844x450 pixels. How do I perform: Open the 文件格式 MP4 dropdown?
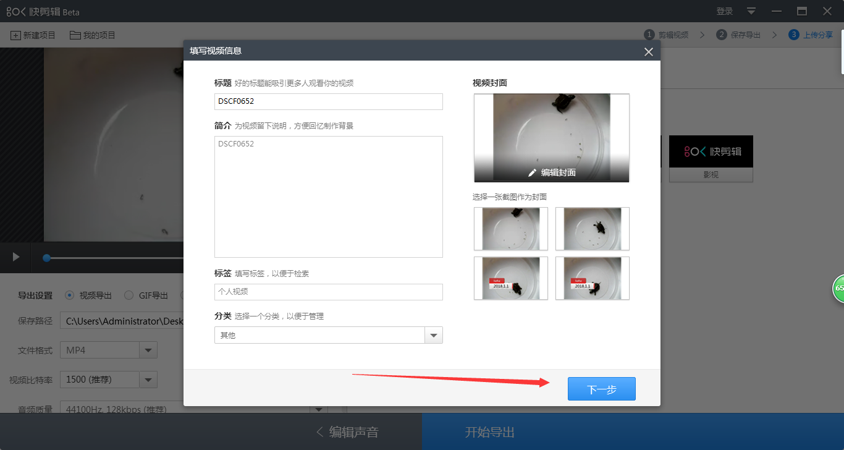[x=148, y=350]
